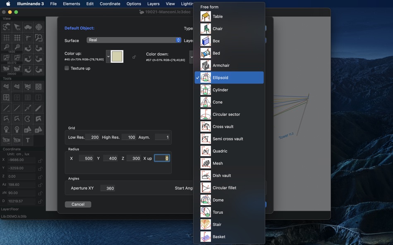The height and width of the screenshot is (245, 393).
Task: Click the Color up swatch
Action: (117, 57)
